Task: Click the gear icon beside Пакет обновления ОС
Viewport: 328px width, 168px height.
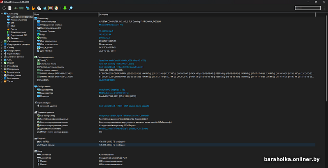Action: click(x=38, y=28)
